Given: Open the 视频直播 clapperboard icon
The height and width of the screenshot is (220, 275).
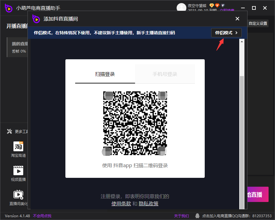Looking at the screenshot, I should [18, 170].
